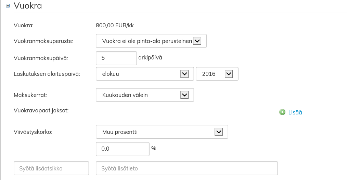The width and height of the screenshot is (360, 180).
Task: Collapse the Vuokra section with minus icon
Action: point(8,6)
